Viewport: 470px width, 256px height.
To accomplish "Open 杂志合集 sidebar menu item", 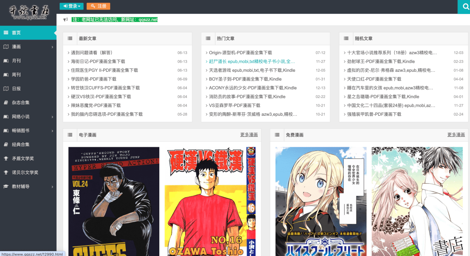I will click(28, 102).
